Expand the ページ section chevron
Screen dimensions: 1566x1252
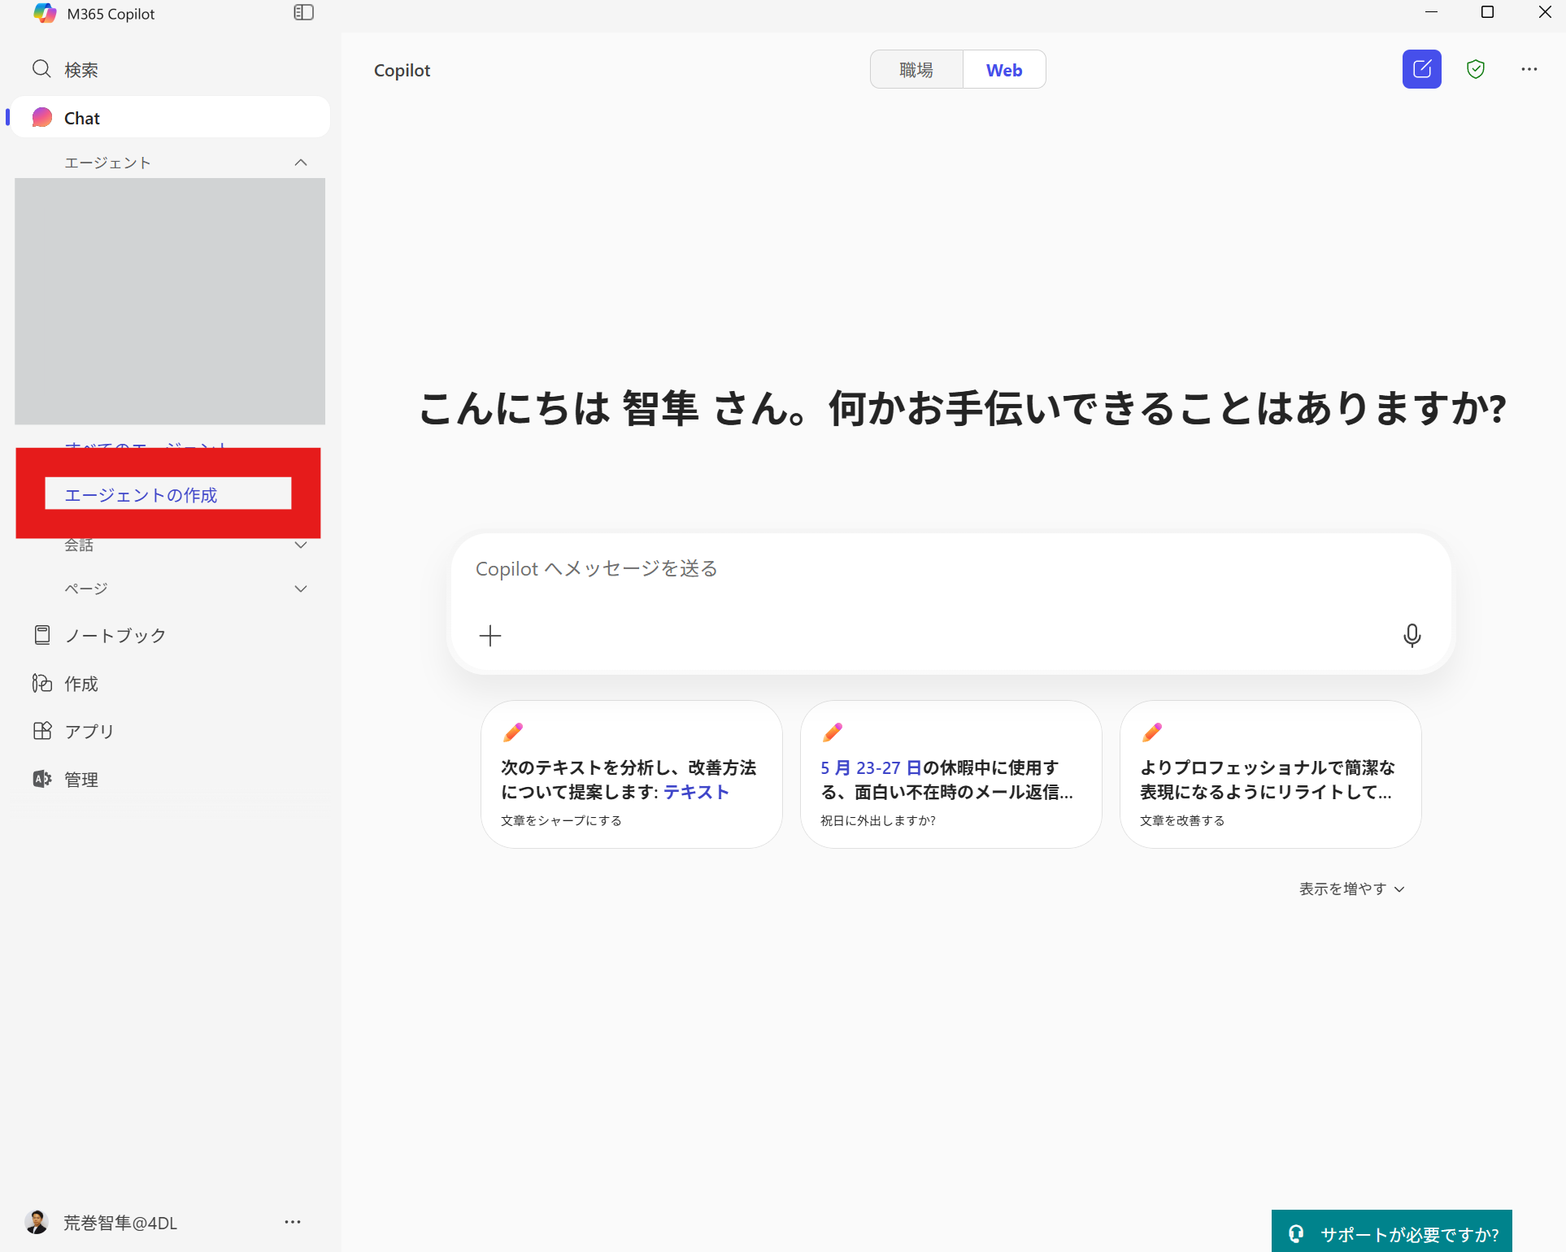(x=301, y=589)
